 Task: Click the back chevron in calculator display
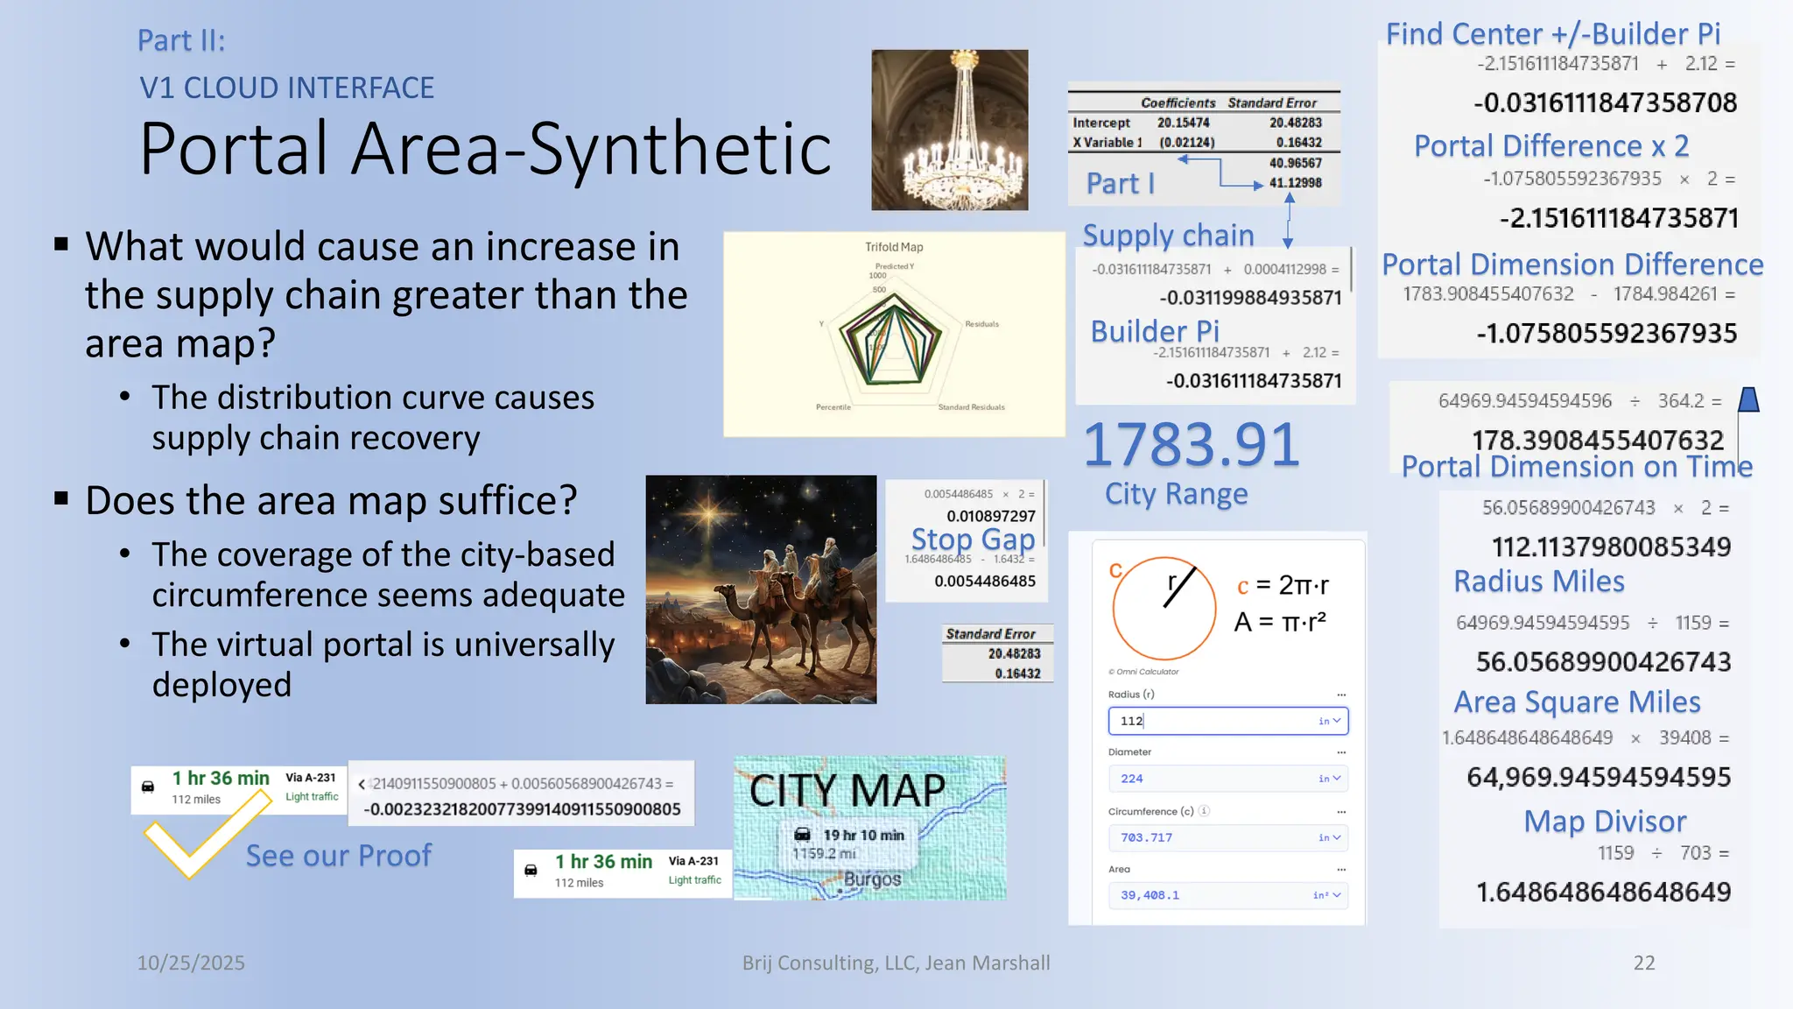coord(362,784)
